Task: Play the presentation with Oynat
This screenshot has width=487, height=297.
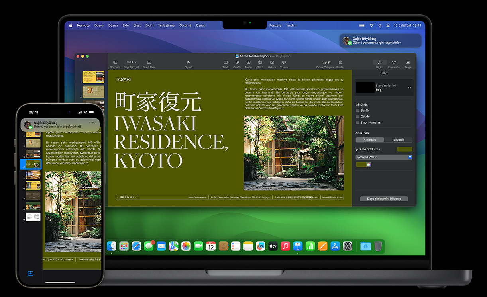Action: point(188,63)
